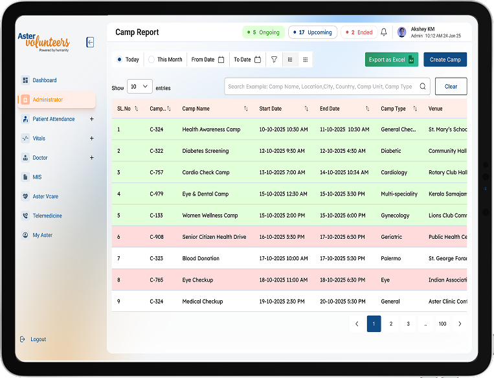Image resolution: width=494 pixels, height=378 pixels.
Task: Select the This Month radio button
Action: (x=152, y=60)
